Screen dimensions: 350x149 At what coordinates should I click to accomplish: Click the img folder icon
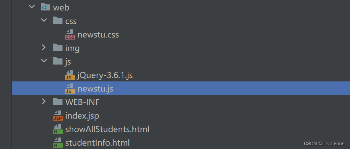pyautogui.click(x=58, y=48)
